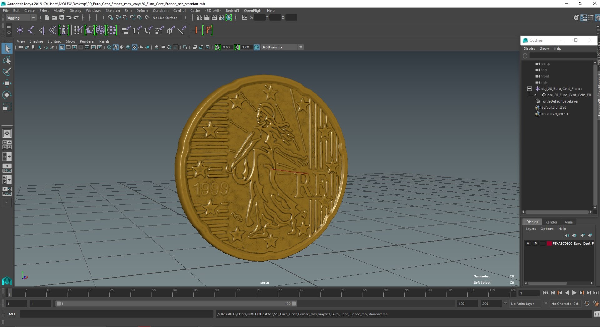Open the No Character Set dropdown arrow
Image resolution: width=600 pixels, height=327 pixels.
click(546, 304)
